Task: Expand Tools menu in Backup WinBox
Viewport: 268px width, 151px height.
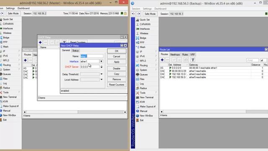Action: coord(143,93)
